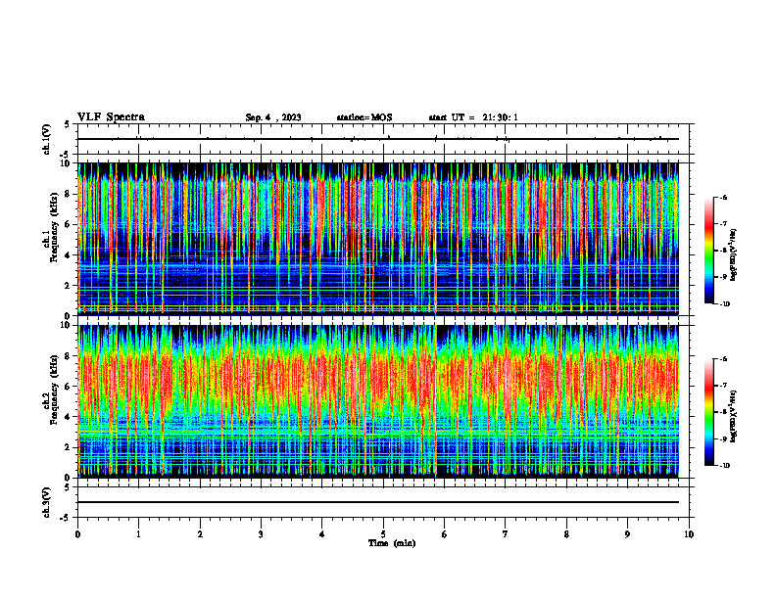Click the '-10' value on ch.2 colorbar
The image size is (776, 599).
pos(724,465)
